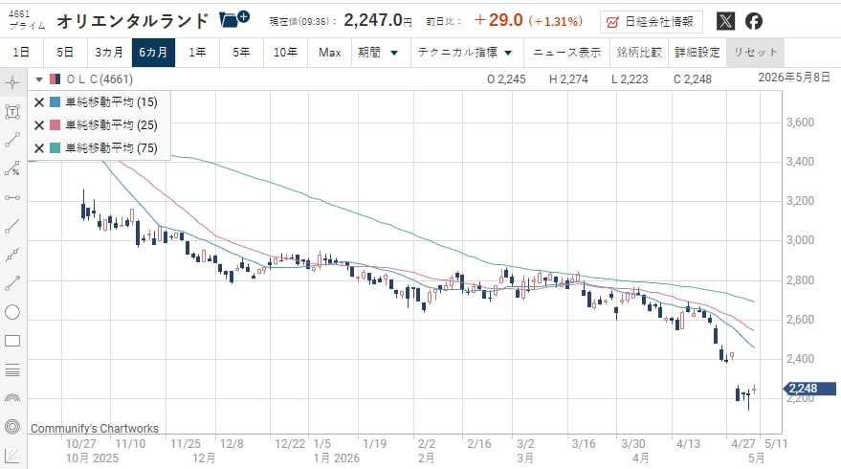Click the ニュース表示 button

pyautogui.click(x=567, y=53)
